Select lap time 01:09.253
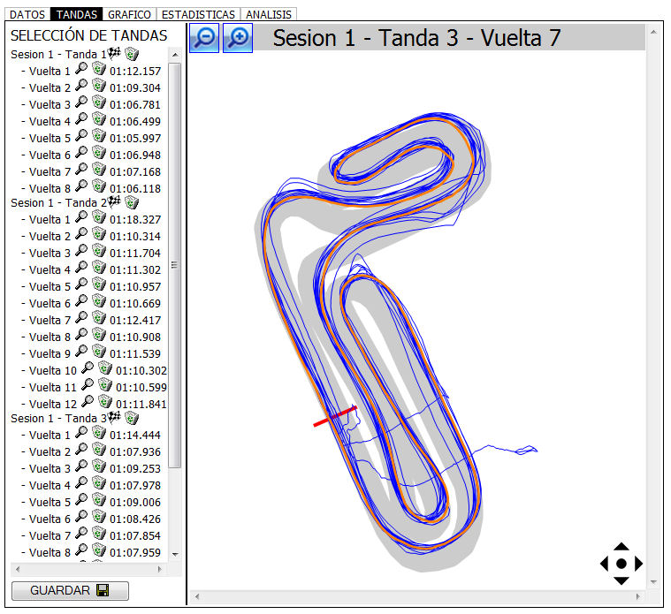671x614 pixels. click(x=135, y=468)
